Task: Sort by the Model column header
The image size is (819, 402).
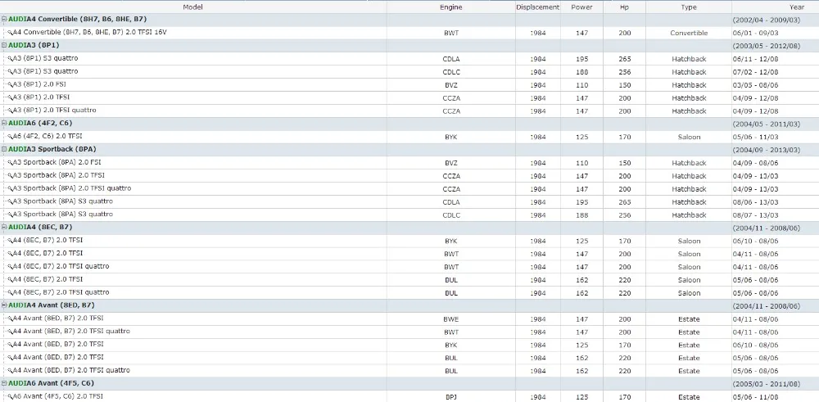Action: coord(193,7)
